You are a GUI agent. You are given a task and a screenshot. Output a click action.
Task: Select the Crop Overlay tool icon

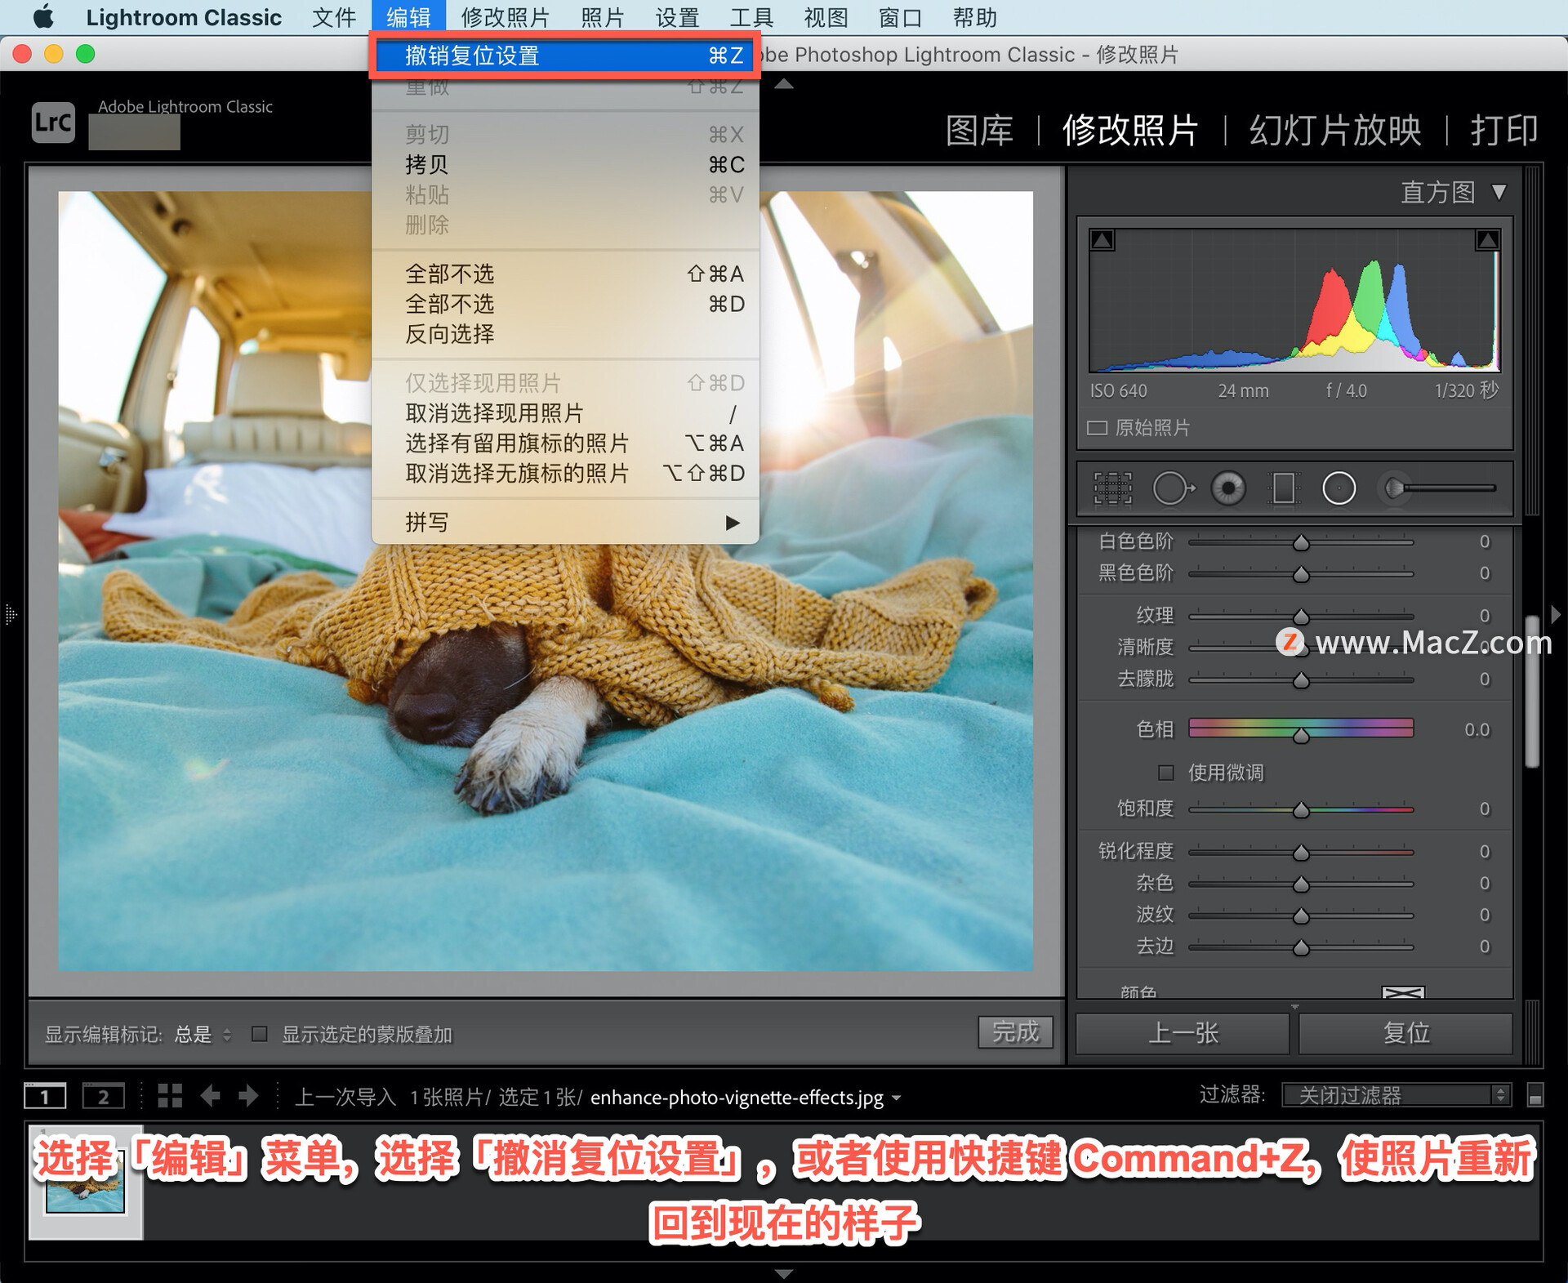[1112, 488]
